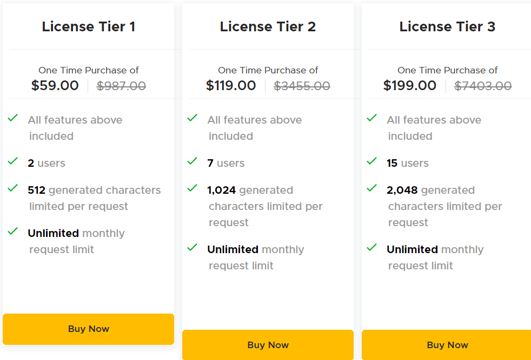
Task: Click the Buy Now button for License Tier 1
Action: coord(88,329)
